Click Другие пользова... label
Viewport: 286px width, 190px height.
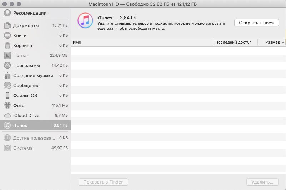(x=34, y=138)
